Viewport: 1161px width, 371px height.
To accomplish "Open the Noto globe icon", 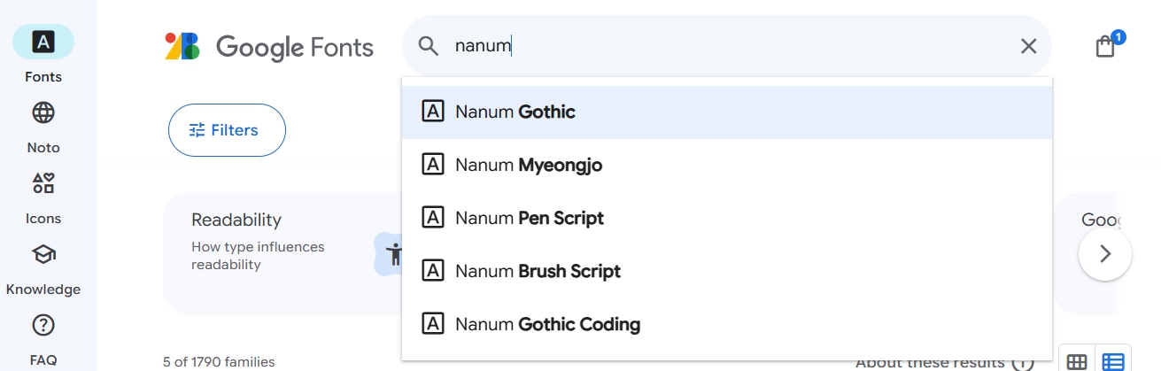I will click(x=43, y=112).
